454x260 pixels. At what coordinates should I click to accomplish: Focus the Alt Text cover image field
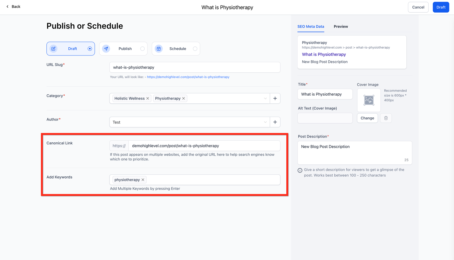tap(325, 118)
